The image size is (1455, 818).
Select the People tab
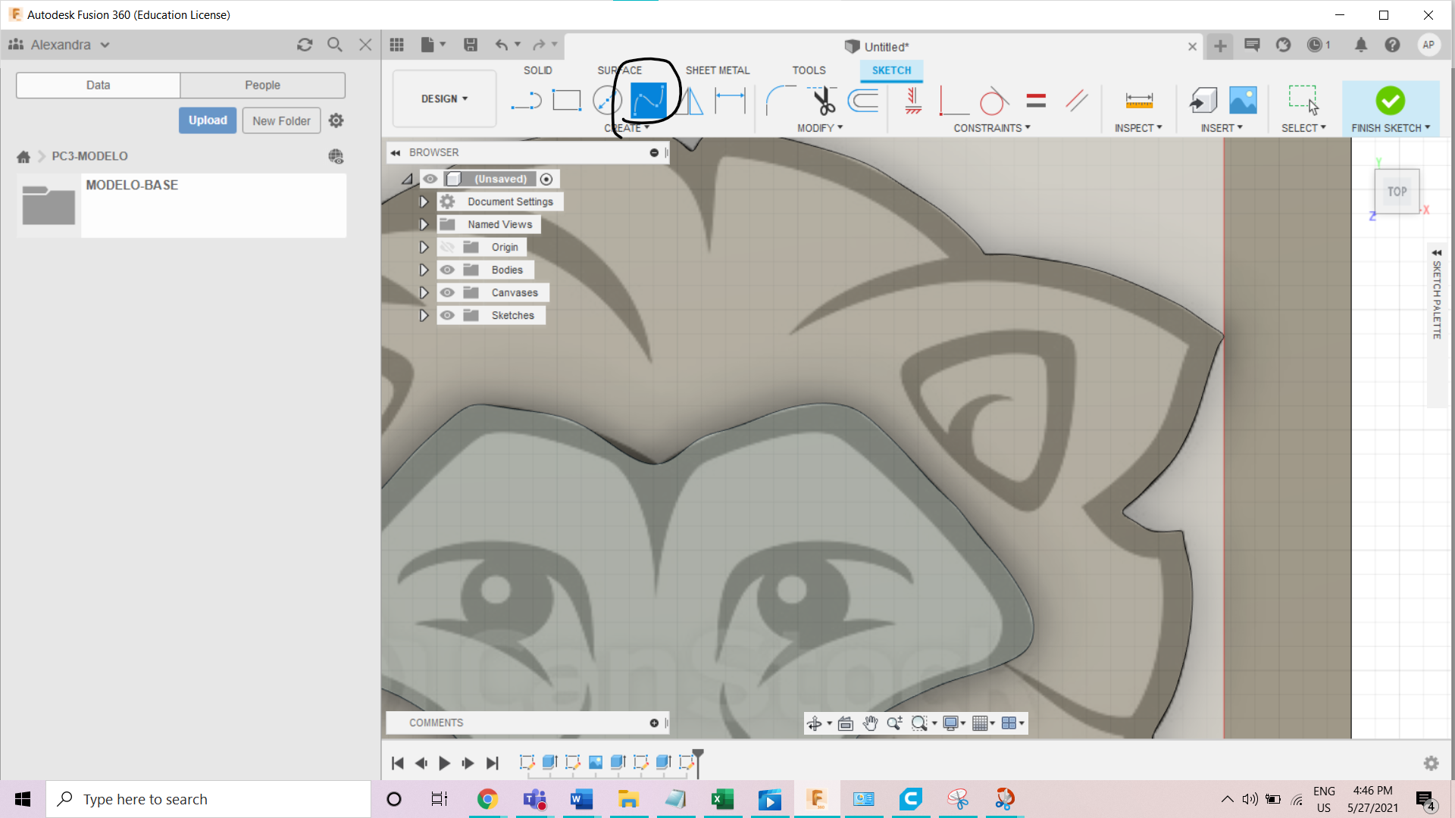262,85
